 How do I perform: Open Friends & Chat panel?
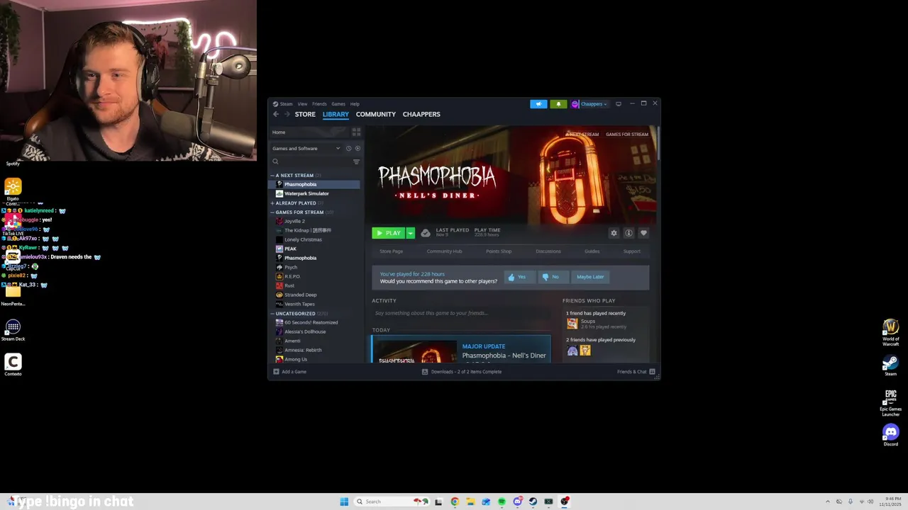(636, 372)
